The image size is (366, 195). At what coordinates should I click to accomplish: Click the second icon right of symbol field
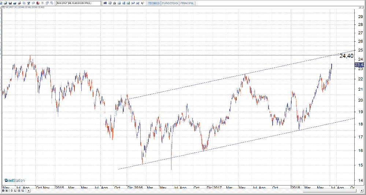[110, 3]
